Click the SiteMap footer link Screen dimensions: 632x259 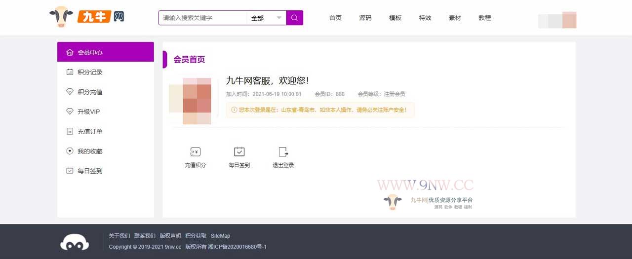tap(220, 236)
